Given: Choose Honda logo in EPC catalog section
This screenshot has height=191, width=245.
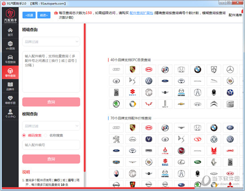Looking at the screenshot, I should [x=181, y=69].
